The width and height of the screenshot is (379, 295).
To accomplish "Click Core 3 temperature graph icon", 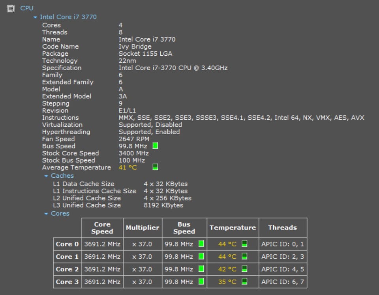I will tap(244, 281).
